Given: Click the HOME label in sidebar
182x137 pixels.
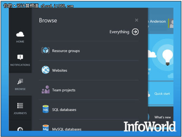Looking at the screenshot, I should coord(20,42).
